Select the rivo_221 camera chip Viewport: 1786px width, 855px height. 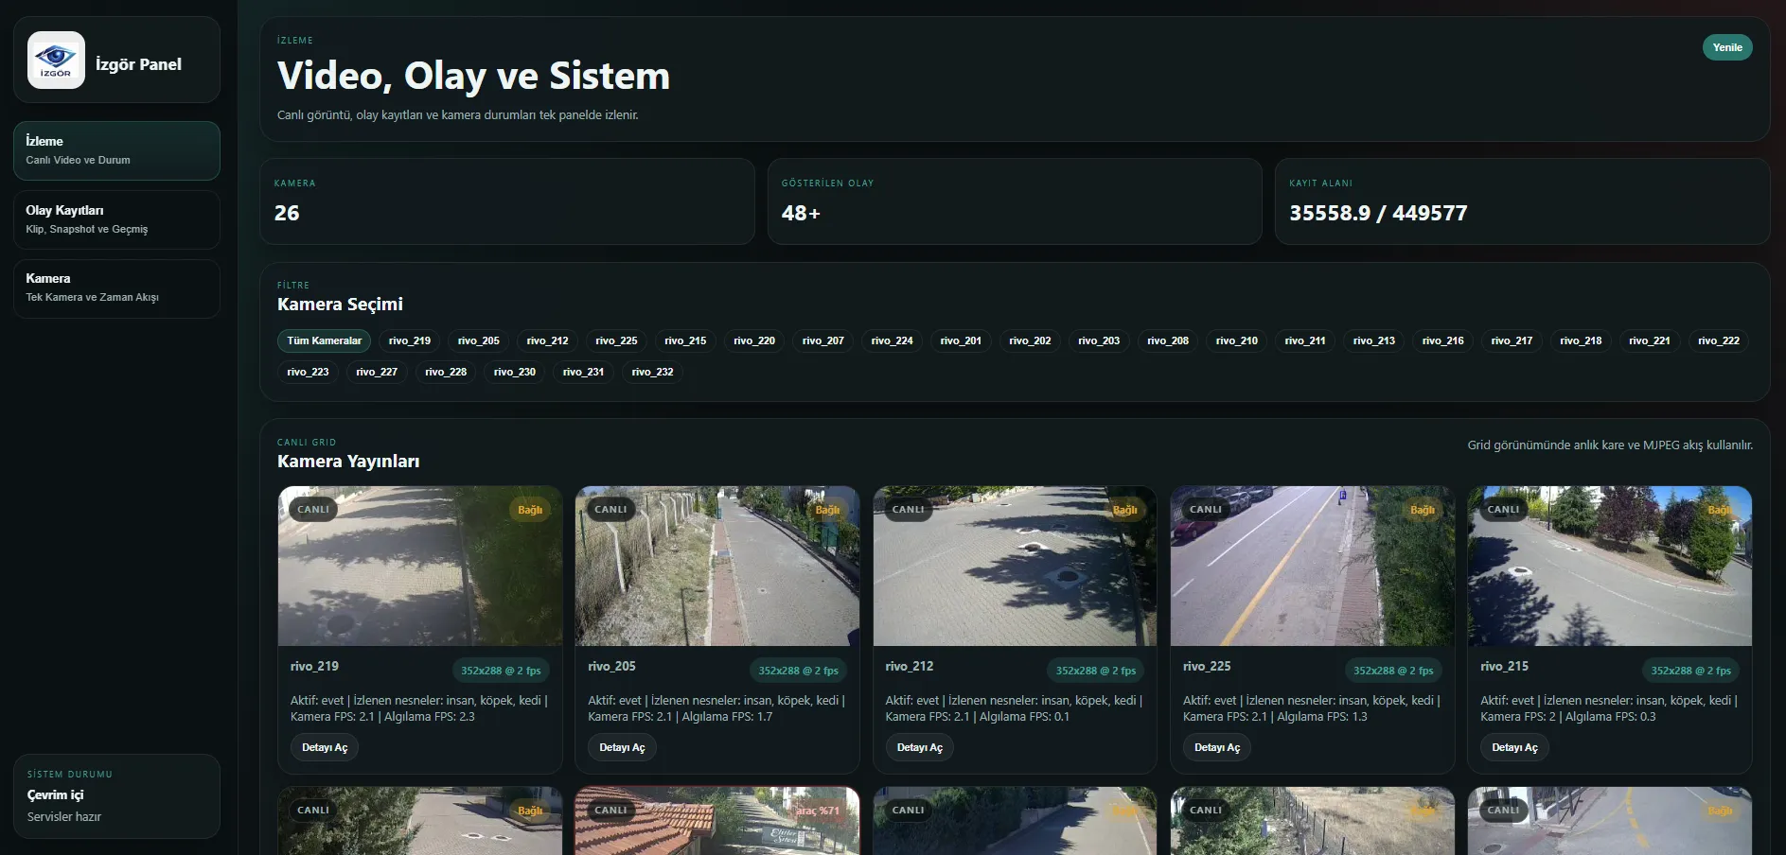pyautogui.click(x=1650, y=340)
